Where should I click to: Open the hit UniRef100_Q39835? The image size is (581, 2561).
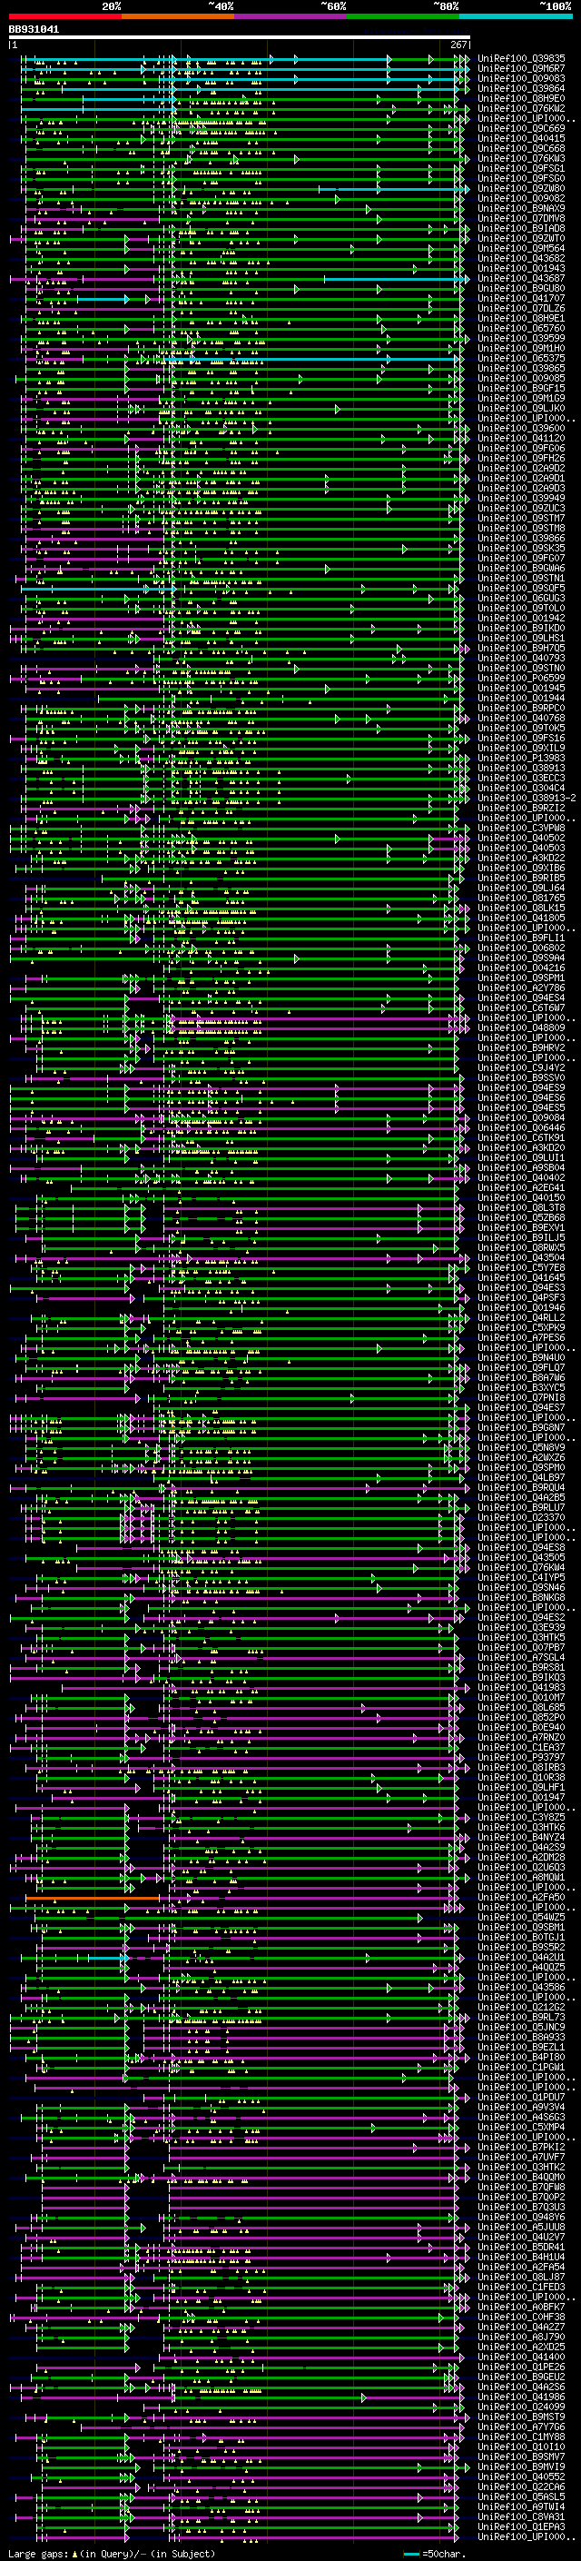coord(520,59)
